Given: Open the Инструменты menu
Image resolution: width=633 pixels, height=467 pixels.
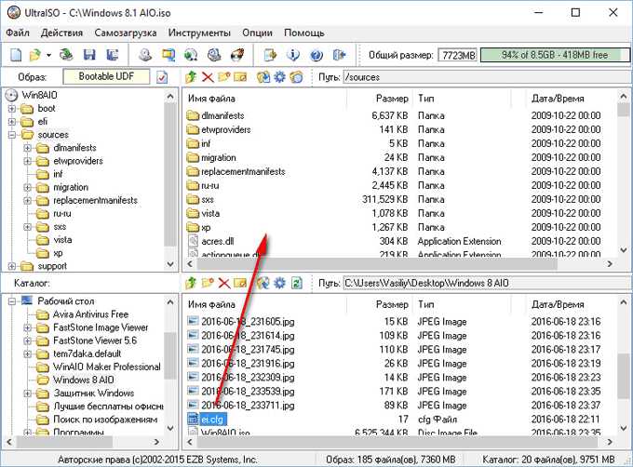Looking at the screenshot, I should coord(199,33).
